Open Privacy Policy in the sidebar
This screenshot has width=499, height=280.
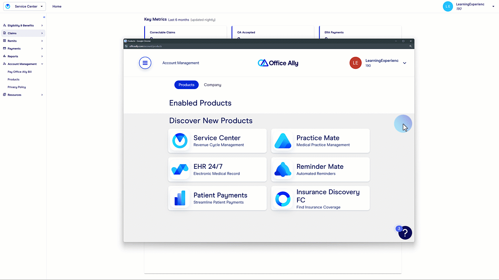pos(16,87)
